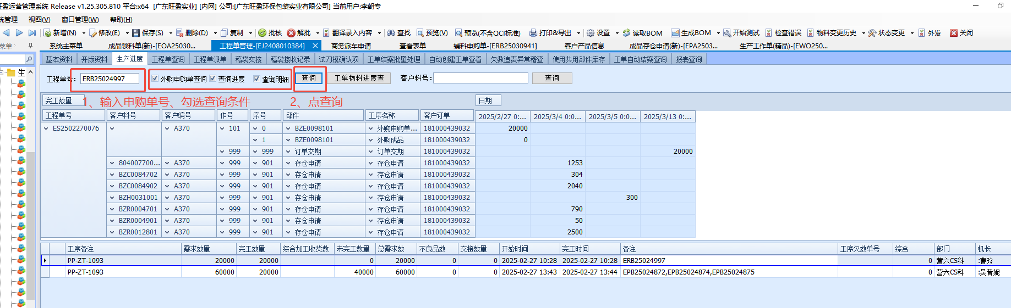Click the 读取BOM toolbar icon
Screen dimensions: 1011x308
coord(626,33)
